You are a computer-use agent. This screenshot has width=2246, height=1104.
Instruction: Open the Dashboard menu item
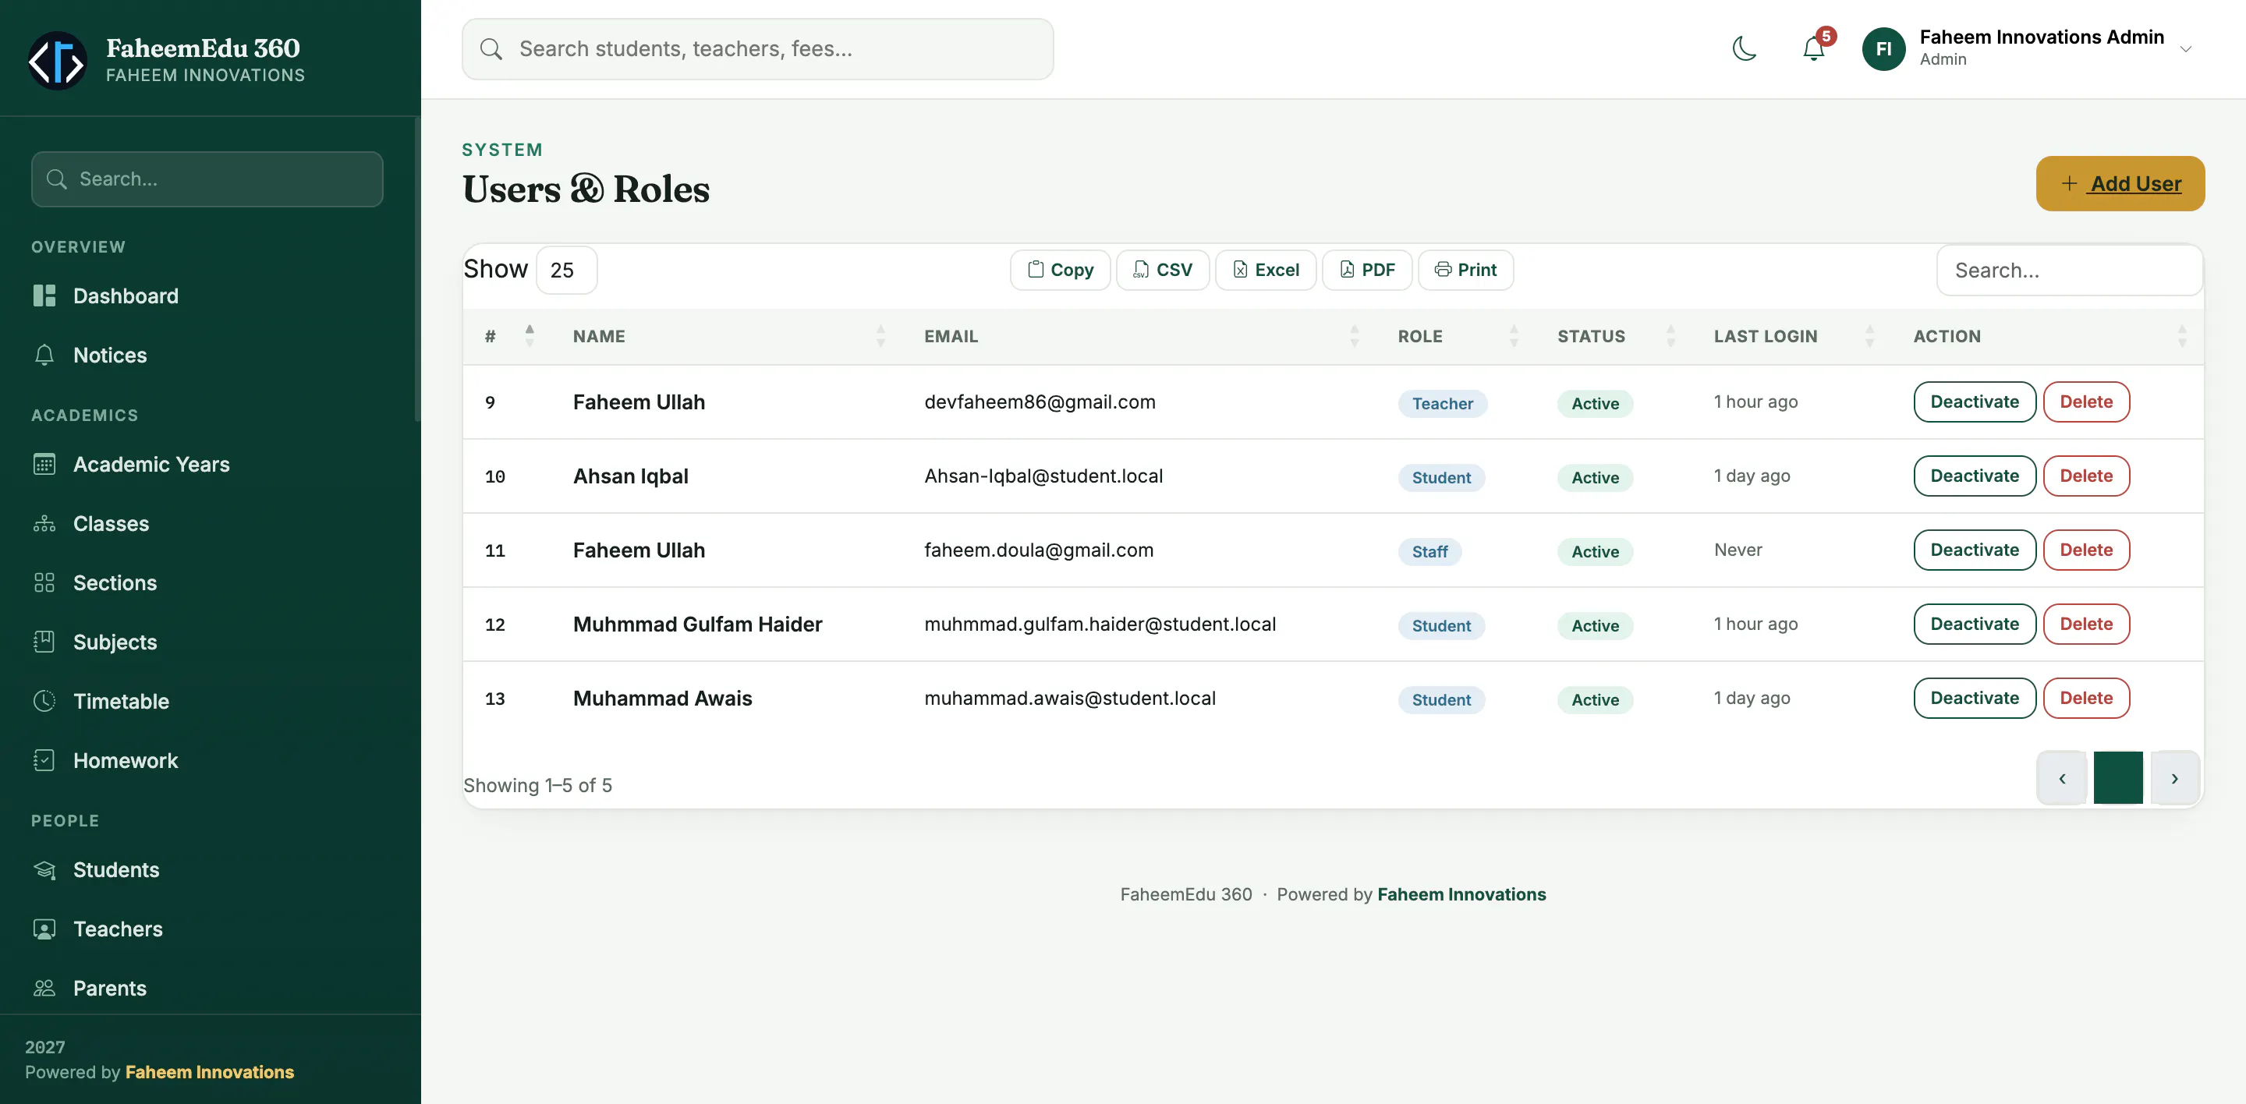[126, 295]
